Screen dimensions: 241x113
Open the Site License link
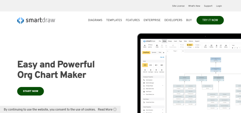(x=178, y=6)
